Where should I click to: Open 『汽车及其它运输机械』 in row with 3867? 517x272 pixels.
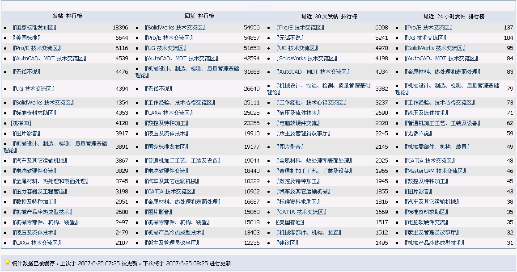(x=40, y=161)
